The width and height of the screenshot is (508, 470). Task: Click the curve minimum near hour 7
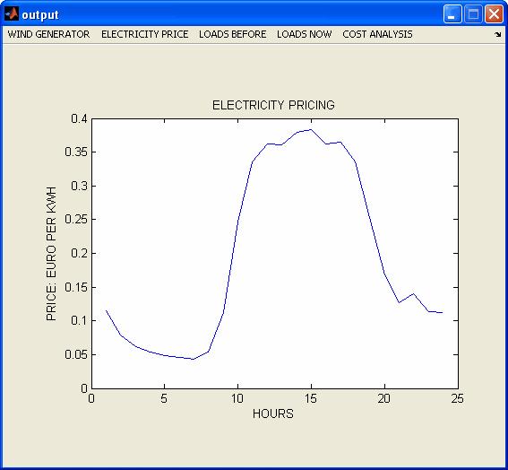click(x=194, y=359)
